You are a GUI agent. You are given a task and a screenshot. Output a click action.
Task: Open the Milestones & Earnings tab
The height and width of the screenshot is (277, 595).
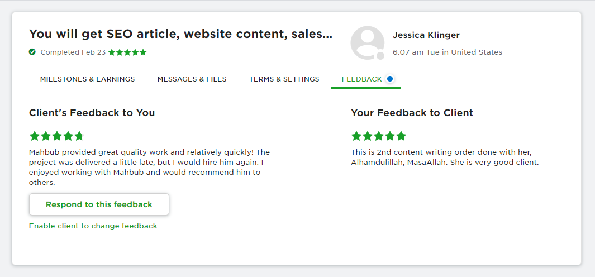[87, 79]
